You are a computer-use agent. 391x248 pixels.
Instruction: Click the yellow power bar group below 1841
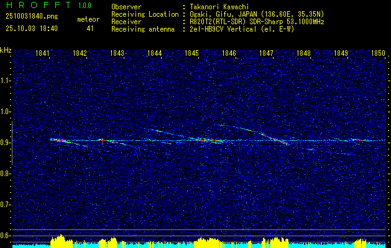point(62,241)
